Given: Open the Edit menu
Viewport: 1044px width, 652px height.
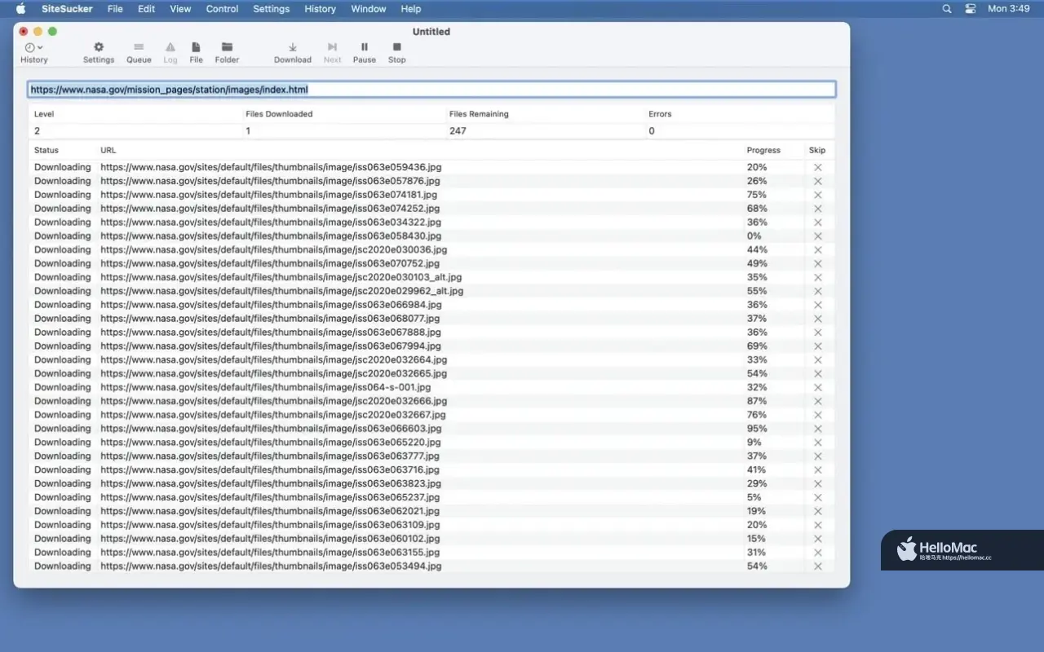Looking at the screenshot, I should [146, 9].
